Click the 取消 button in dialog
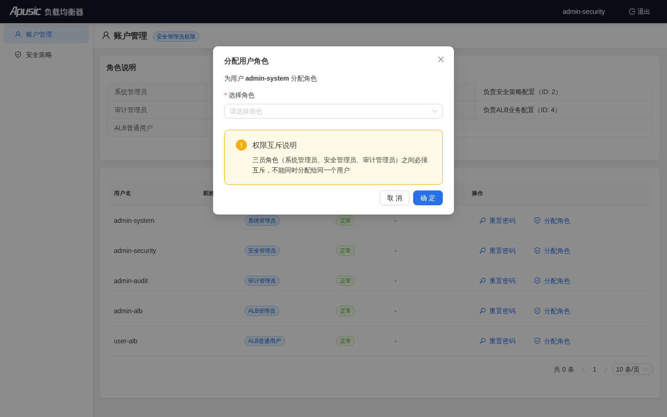The width and height of the screenshot is (667, 417). click(395, 198)
